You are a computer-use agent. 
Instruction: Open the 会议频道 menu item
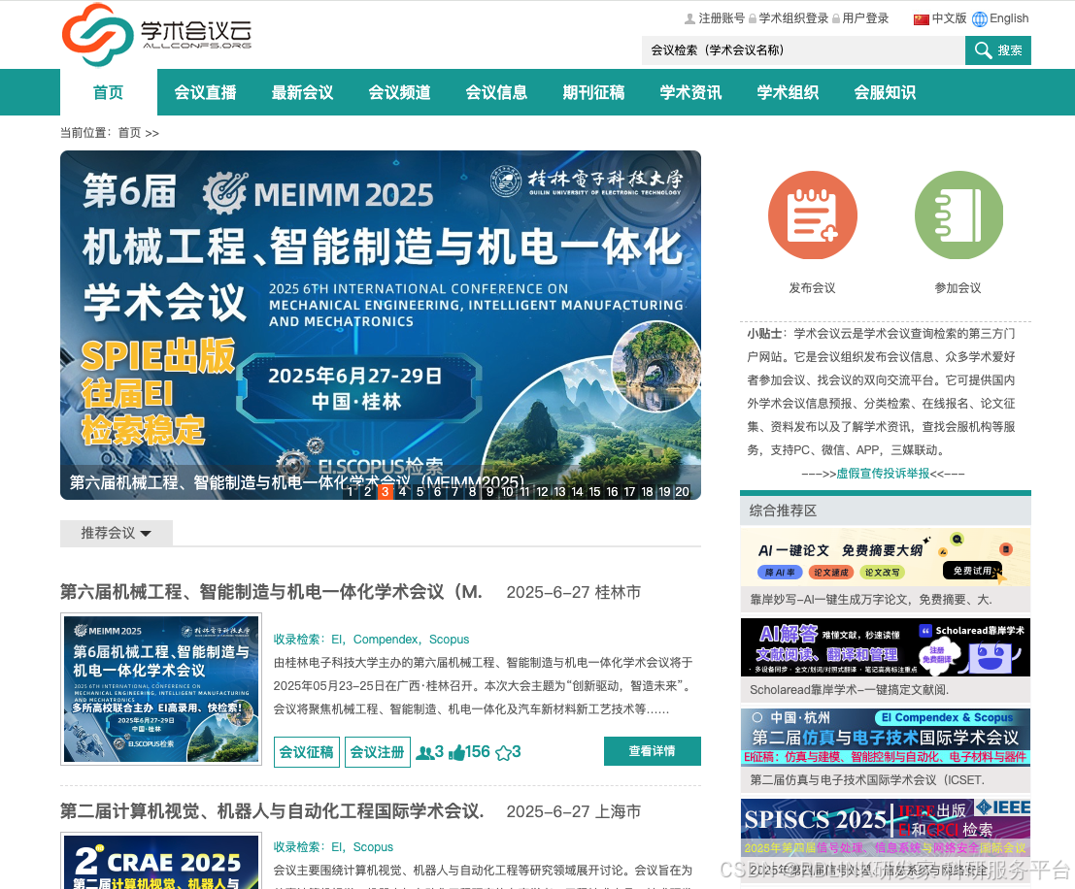[x=400, y=92]
